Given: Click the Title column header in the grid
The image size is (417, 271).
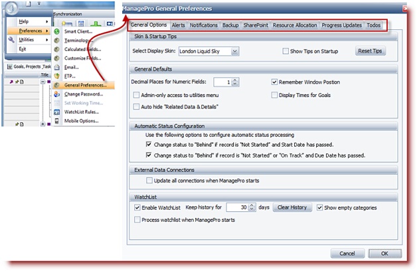Looking at the screenshot, I should pos(44,75).
